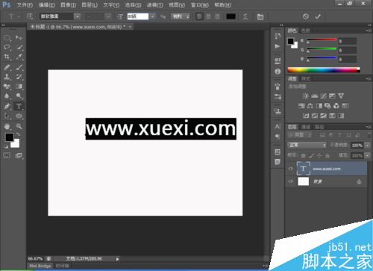Screen dimensions: 373x271
Task: Select the Quick Selection tool
Action: point(19,47)
